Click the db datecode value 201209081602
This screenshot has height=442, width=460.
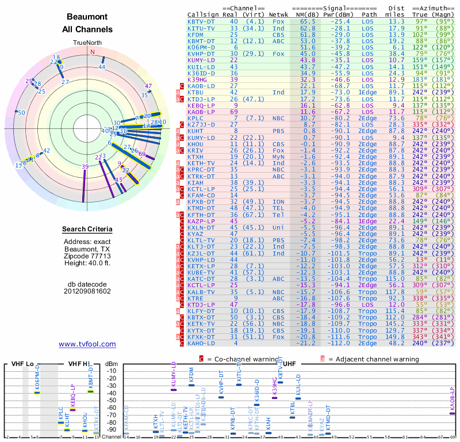[x=87, y=291]
